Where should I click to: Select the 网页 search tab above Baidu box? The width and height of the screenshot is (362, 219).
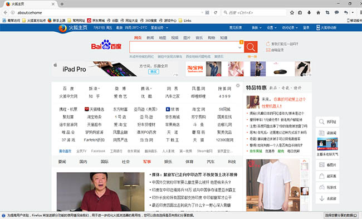pyautogui.click(x=138, y=38)
